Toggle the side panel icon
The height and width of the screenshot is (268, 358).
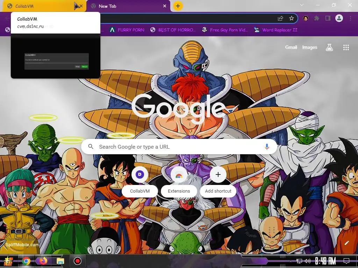(328, 18)
